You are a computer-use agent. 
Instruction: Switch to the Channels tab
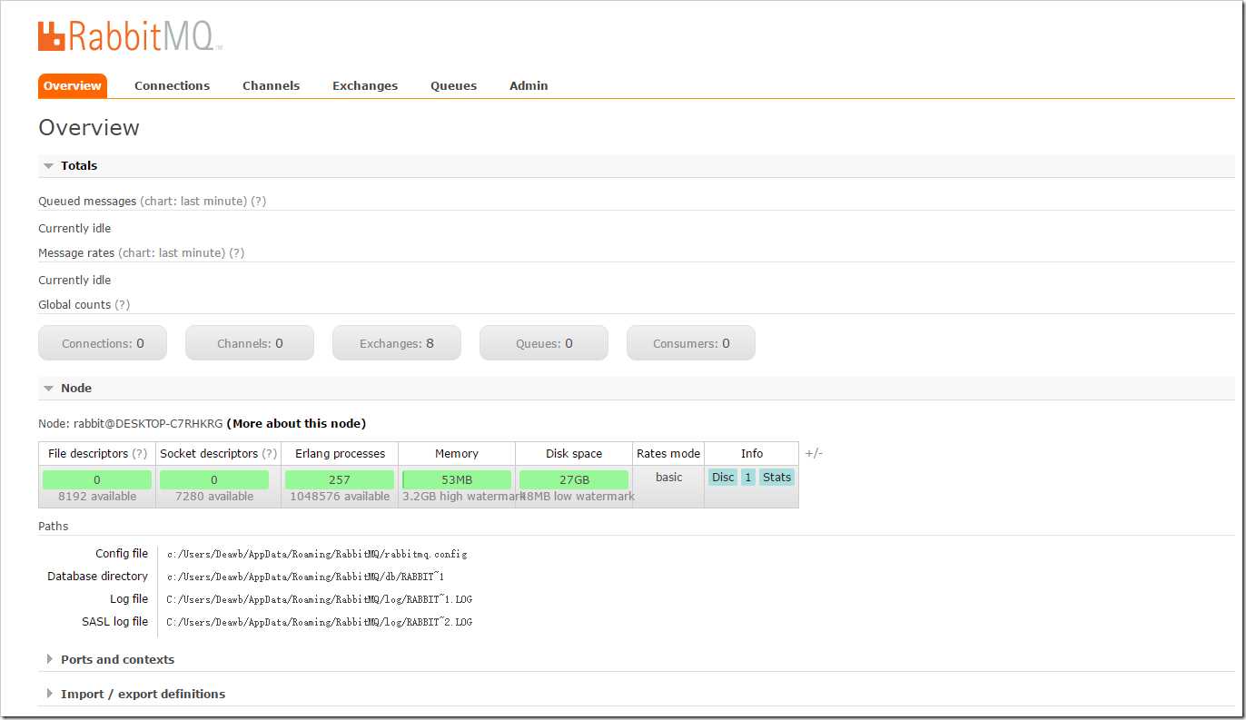click(271, 85)
